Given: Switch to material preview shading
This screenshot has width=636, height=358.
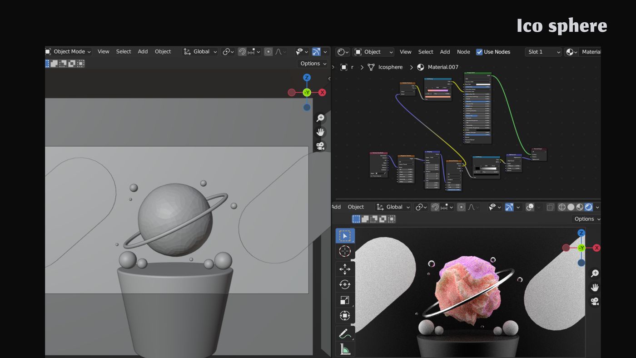Looking at the screenshot, I should 580,207.
